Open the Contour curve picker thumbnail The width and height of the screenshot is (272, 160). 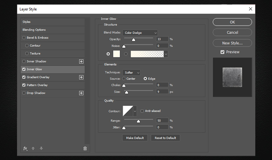(x=128, y=111)
